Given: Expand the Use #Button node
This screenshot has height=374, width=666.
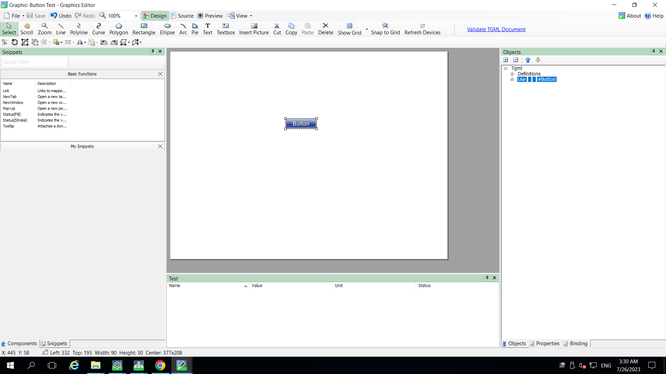Looking at the screenshot, I should click(513, 79).
